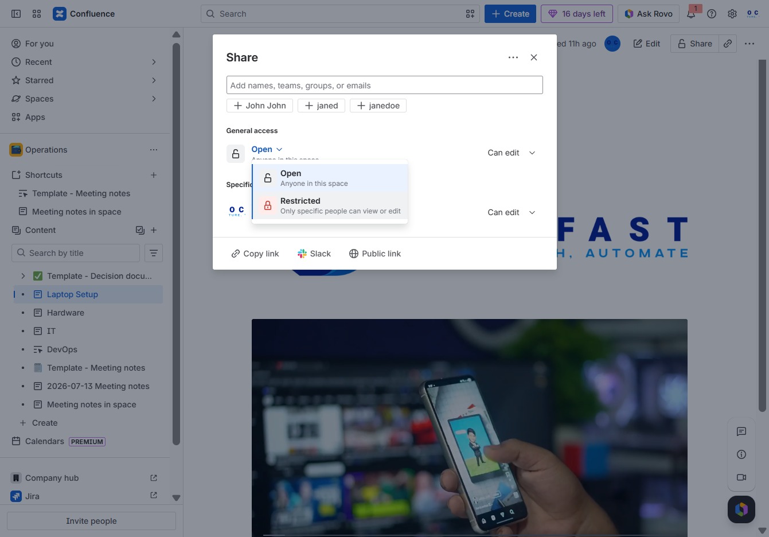Copy page link icon beside Share
This screenshot has height=537, width=769.
(728, 44)
